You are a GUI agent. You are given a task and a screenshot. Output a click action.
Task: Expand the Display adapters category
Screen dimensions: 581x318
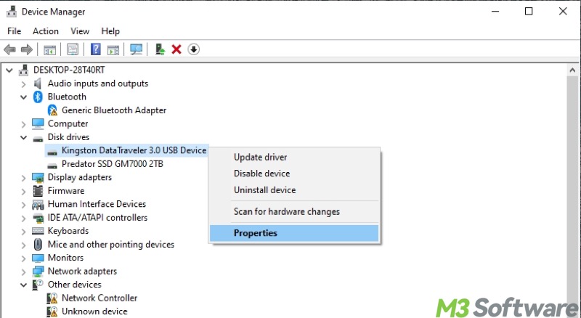pyautogui.click(x=23, y=178)
